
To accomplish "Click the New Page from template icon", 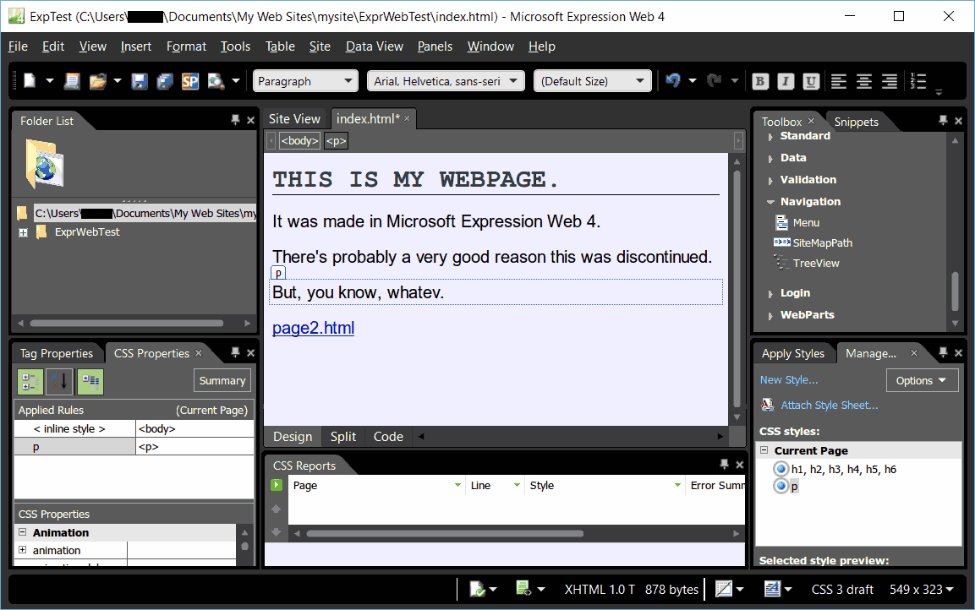I will coord(72,81).
